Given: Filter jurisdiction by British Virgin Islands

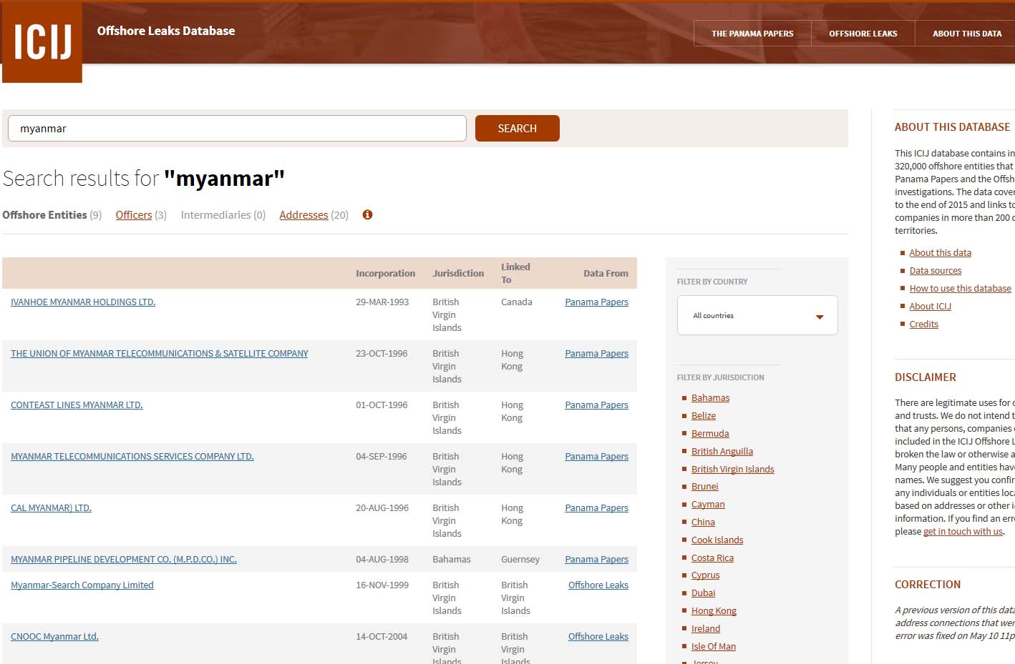Looking at the screenshot, I should pyautogui.click(x=733, y=470).
